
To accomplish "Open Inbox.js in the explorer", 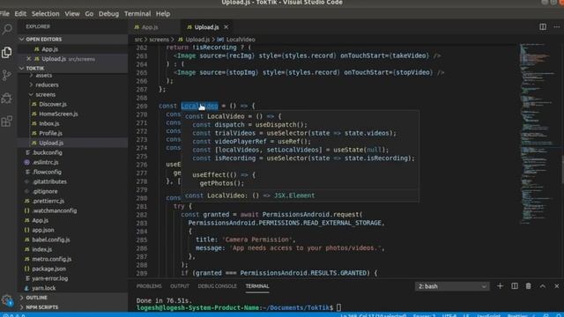I will point(73,123).
